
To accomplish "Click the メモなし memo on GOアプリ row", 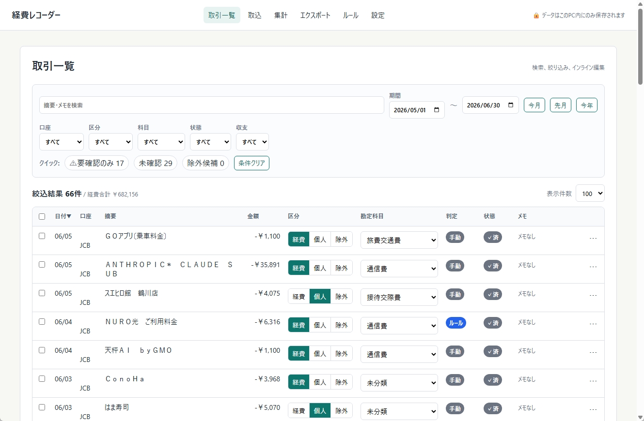I will 527,237.
